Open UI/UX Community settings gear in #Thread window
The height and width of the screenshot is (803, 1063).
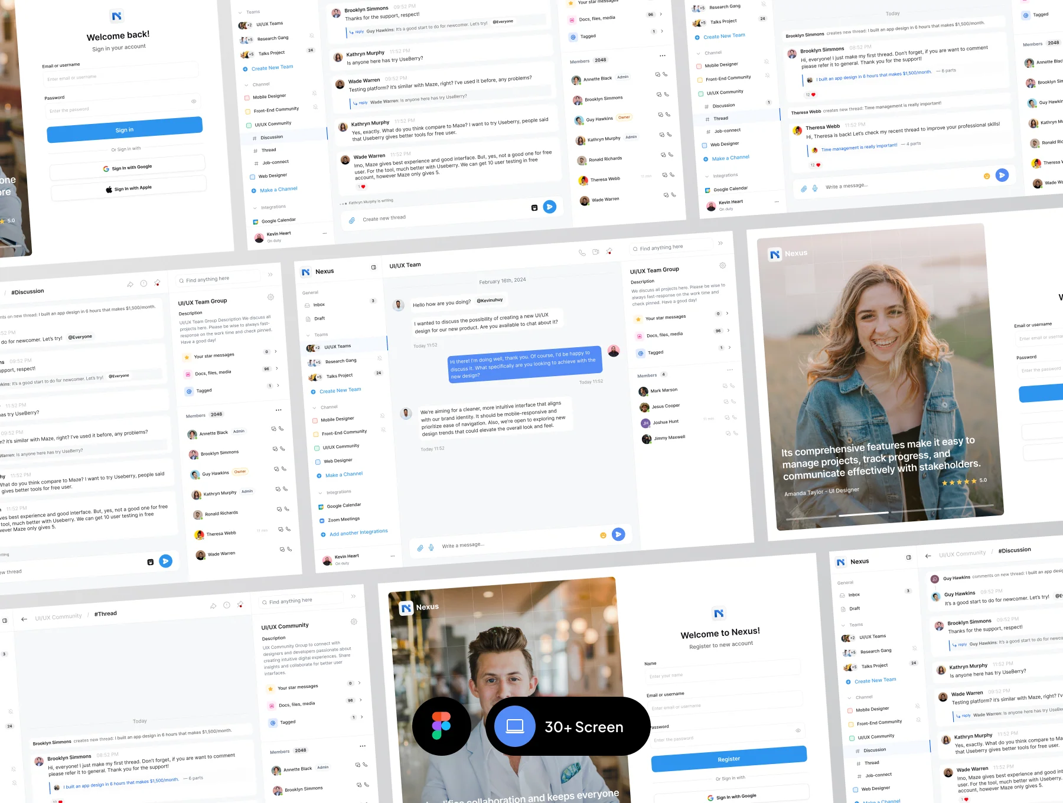(354, 622)
